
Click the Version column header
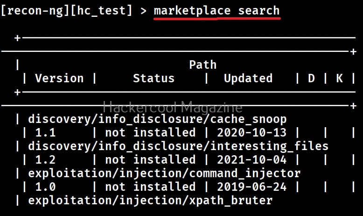coord(59,79)
